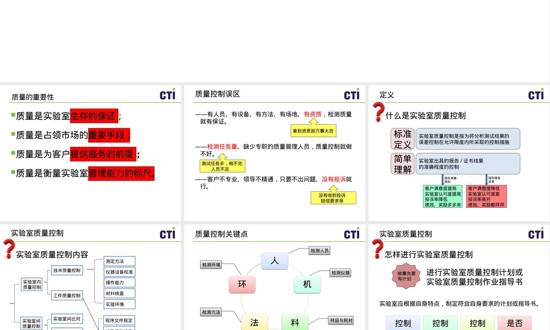Click the blue 人 box
The image size is (550, 330).
(x=274, y=261)
